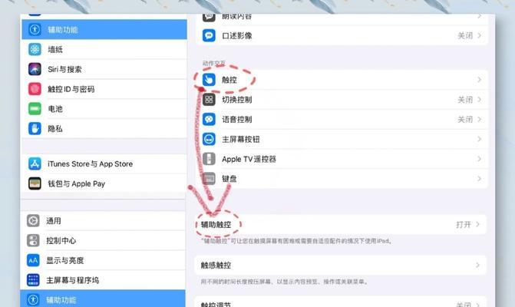This screenshot has height=307, width=515.
Task: Open the 辅助触控 label
Action: point(216,225)
